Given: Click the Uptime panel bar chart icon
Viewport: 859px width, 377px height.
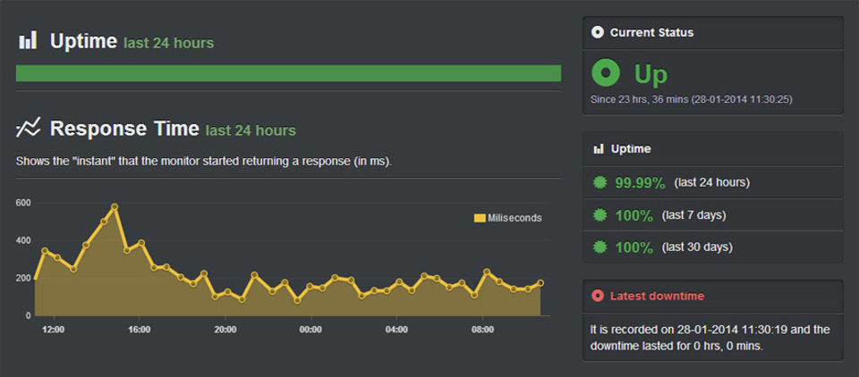Looking at the screenshot, I should pyautogui.click(x=598, y=149).
